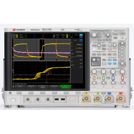Turn the top multiplexed scale knob in right column
Viewport: 134px width, 134px height.
coord(122,43)
